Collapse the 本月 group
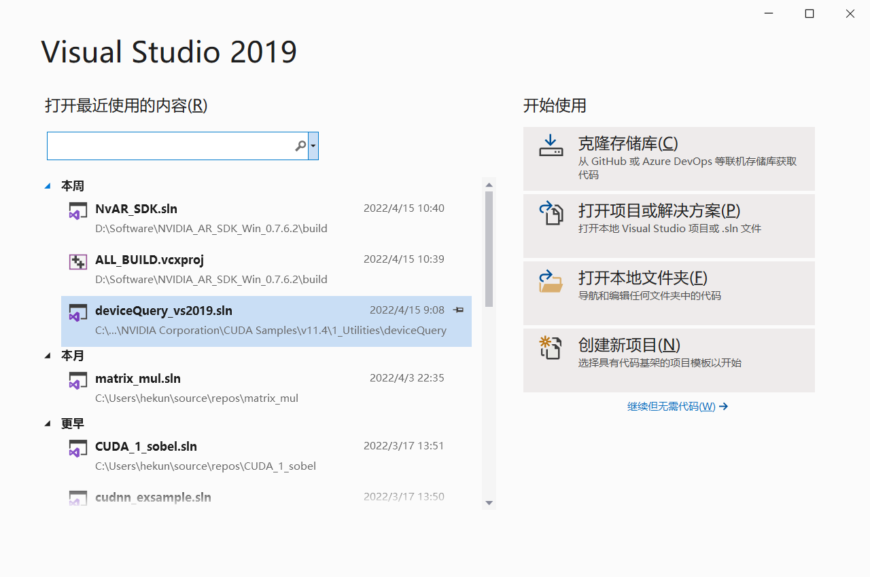The image size is (870, 577). click(x=48, y=355)
